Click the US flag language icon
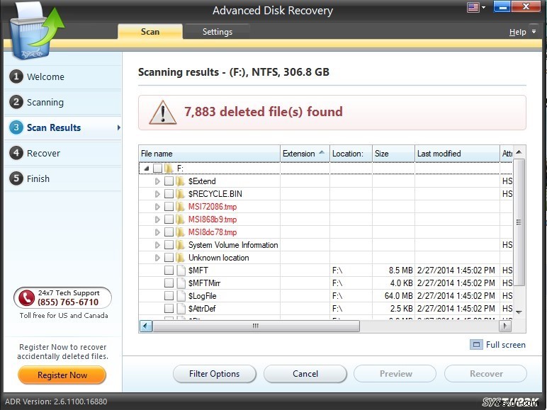 (x=473, y=8)
